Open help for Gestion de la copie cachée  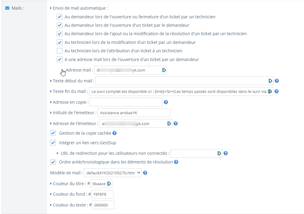114,133
